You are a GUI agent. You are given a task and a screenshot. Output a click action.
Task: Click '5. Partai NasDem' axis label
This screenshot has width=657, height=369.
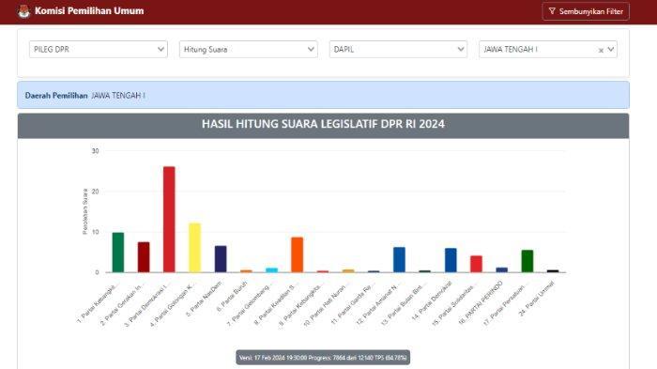(x=204, y=299)
